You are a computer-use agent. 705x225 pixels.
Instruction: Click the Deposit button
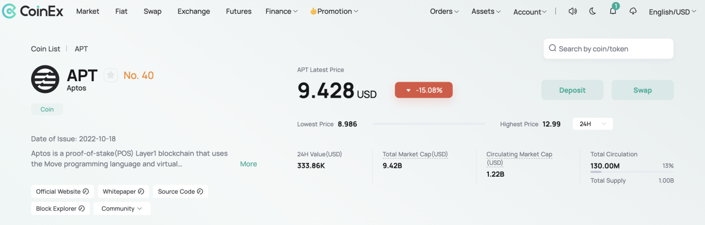(572, 90)
